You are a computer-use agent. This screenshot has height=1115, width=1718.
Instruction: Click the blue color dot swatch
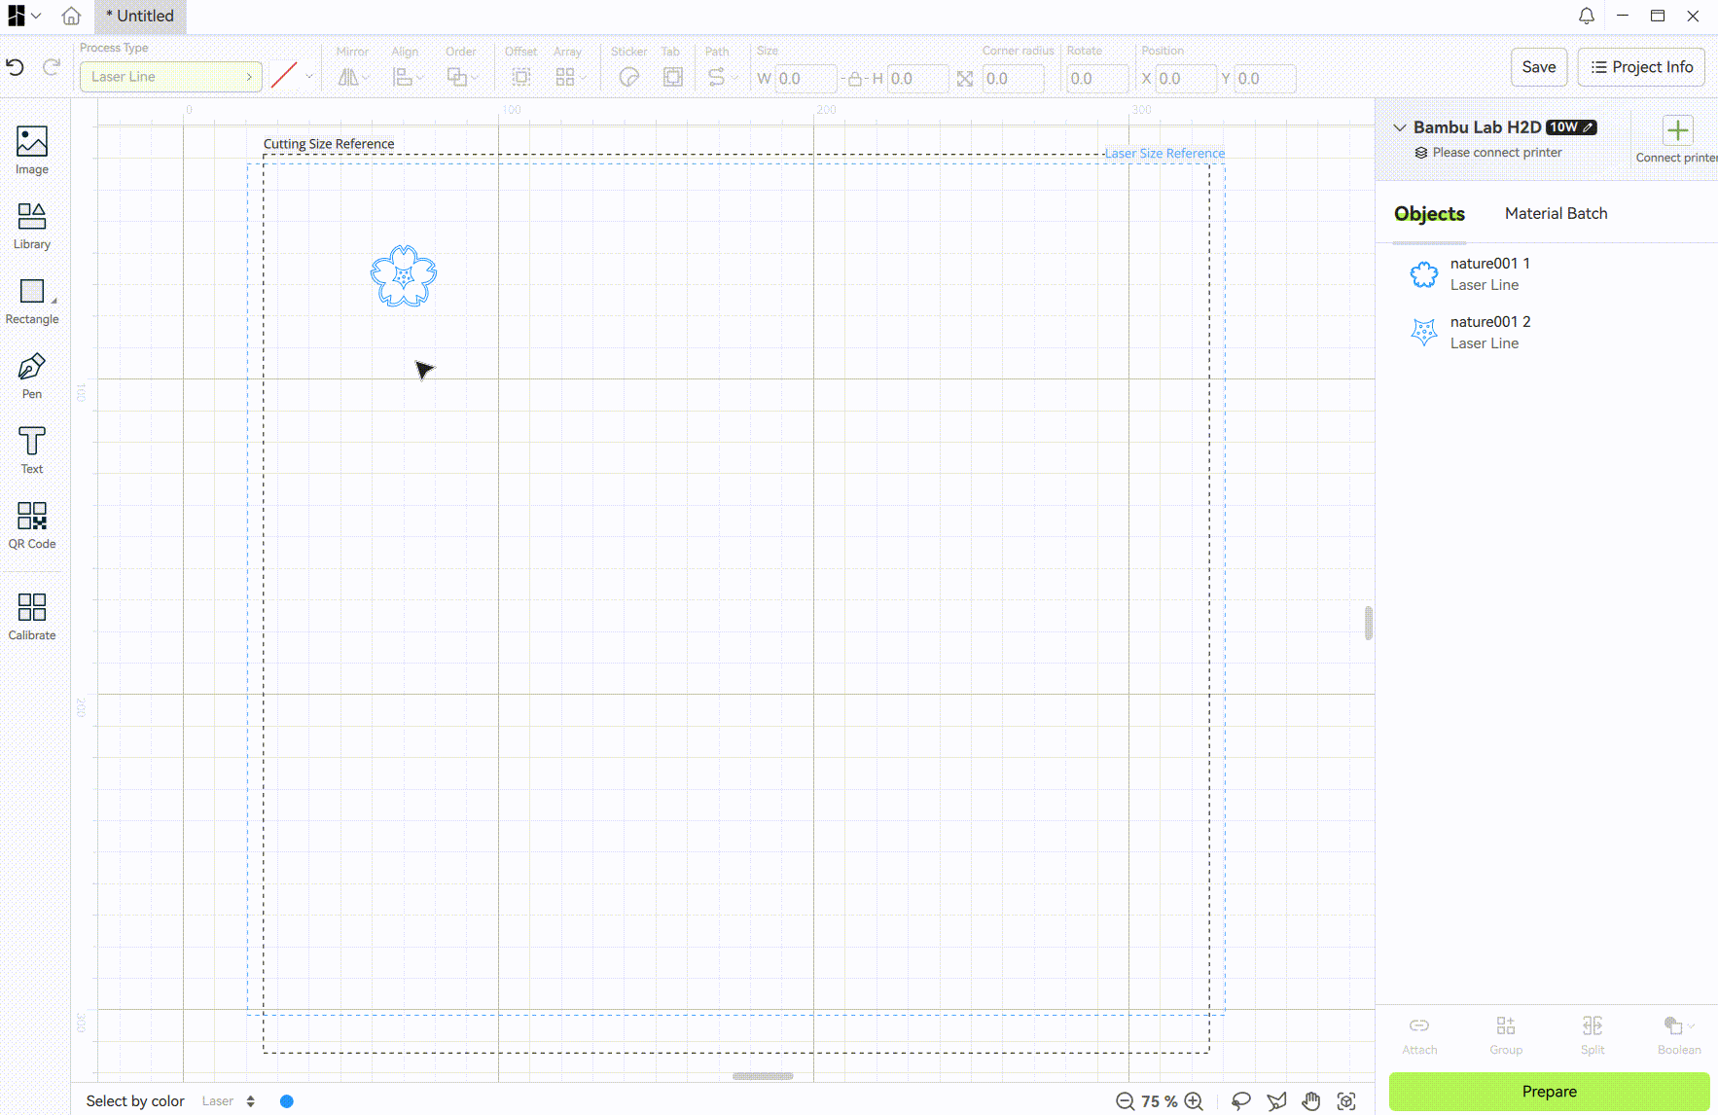(287, 1101)
